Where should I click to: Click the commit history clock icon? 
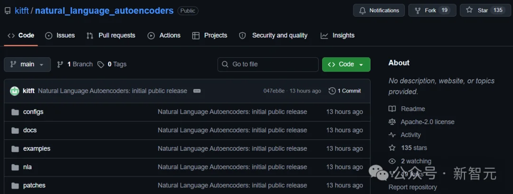pyautogui.click(x=332, y=91)
